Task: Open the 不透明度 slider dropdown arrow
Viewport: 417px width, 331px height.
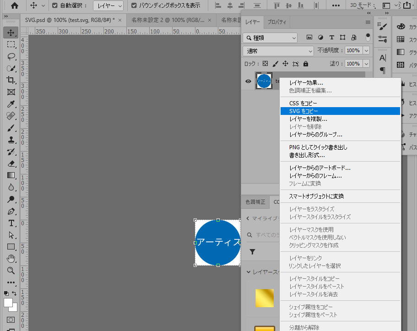Action: (x=367, y=50)
